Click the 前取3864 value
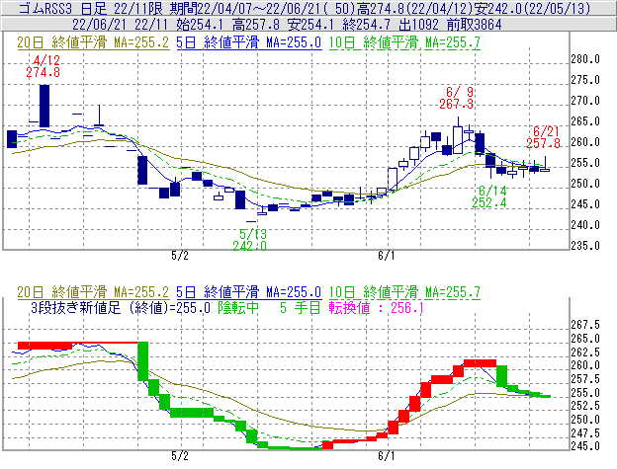 pos(475,25)
